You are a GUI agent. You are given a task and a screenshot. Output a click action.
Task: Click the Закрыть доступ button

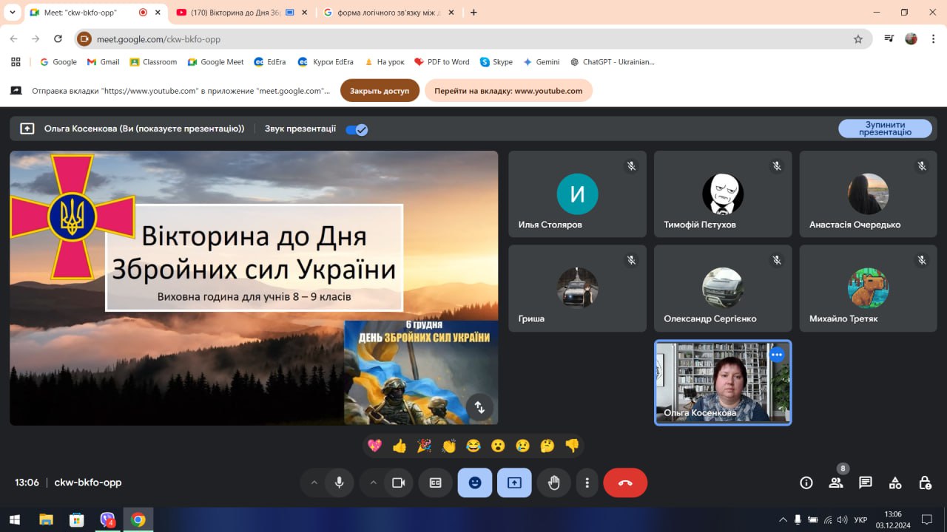(x=380, y=91)
